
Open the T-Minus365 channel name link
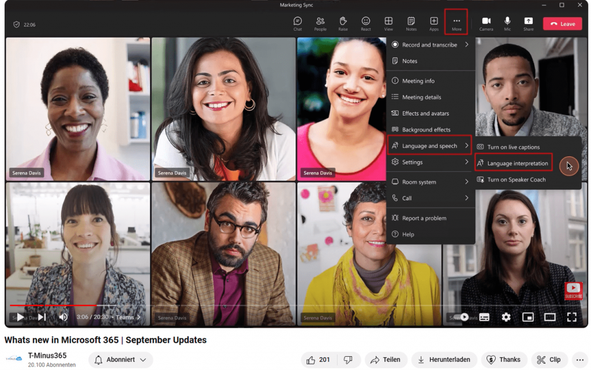pos(47,356)
